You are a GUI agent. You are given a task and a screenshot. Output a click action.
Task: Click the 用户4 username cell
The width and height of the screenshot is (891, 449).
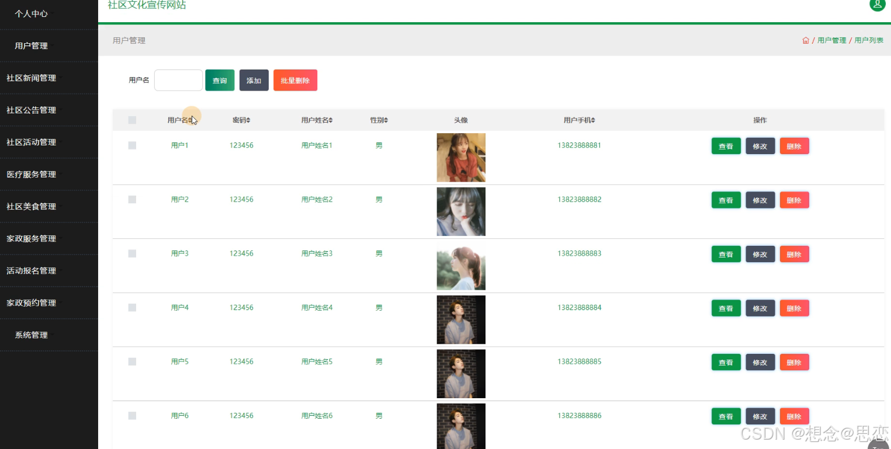pyautogui.click(x=179, y=308)
